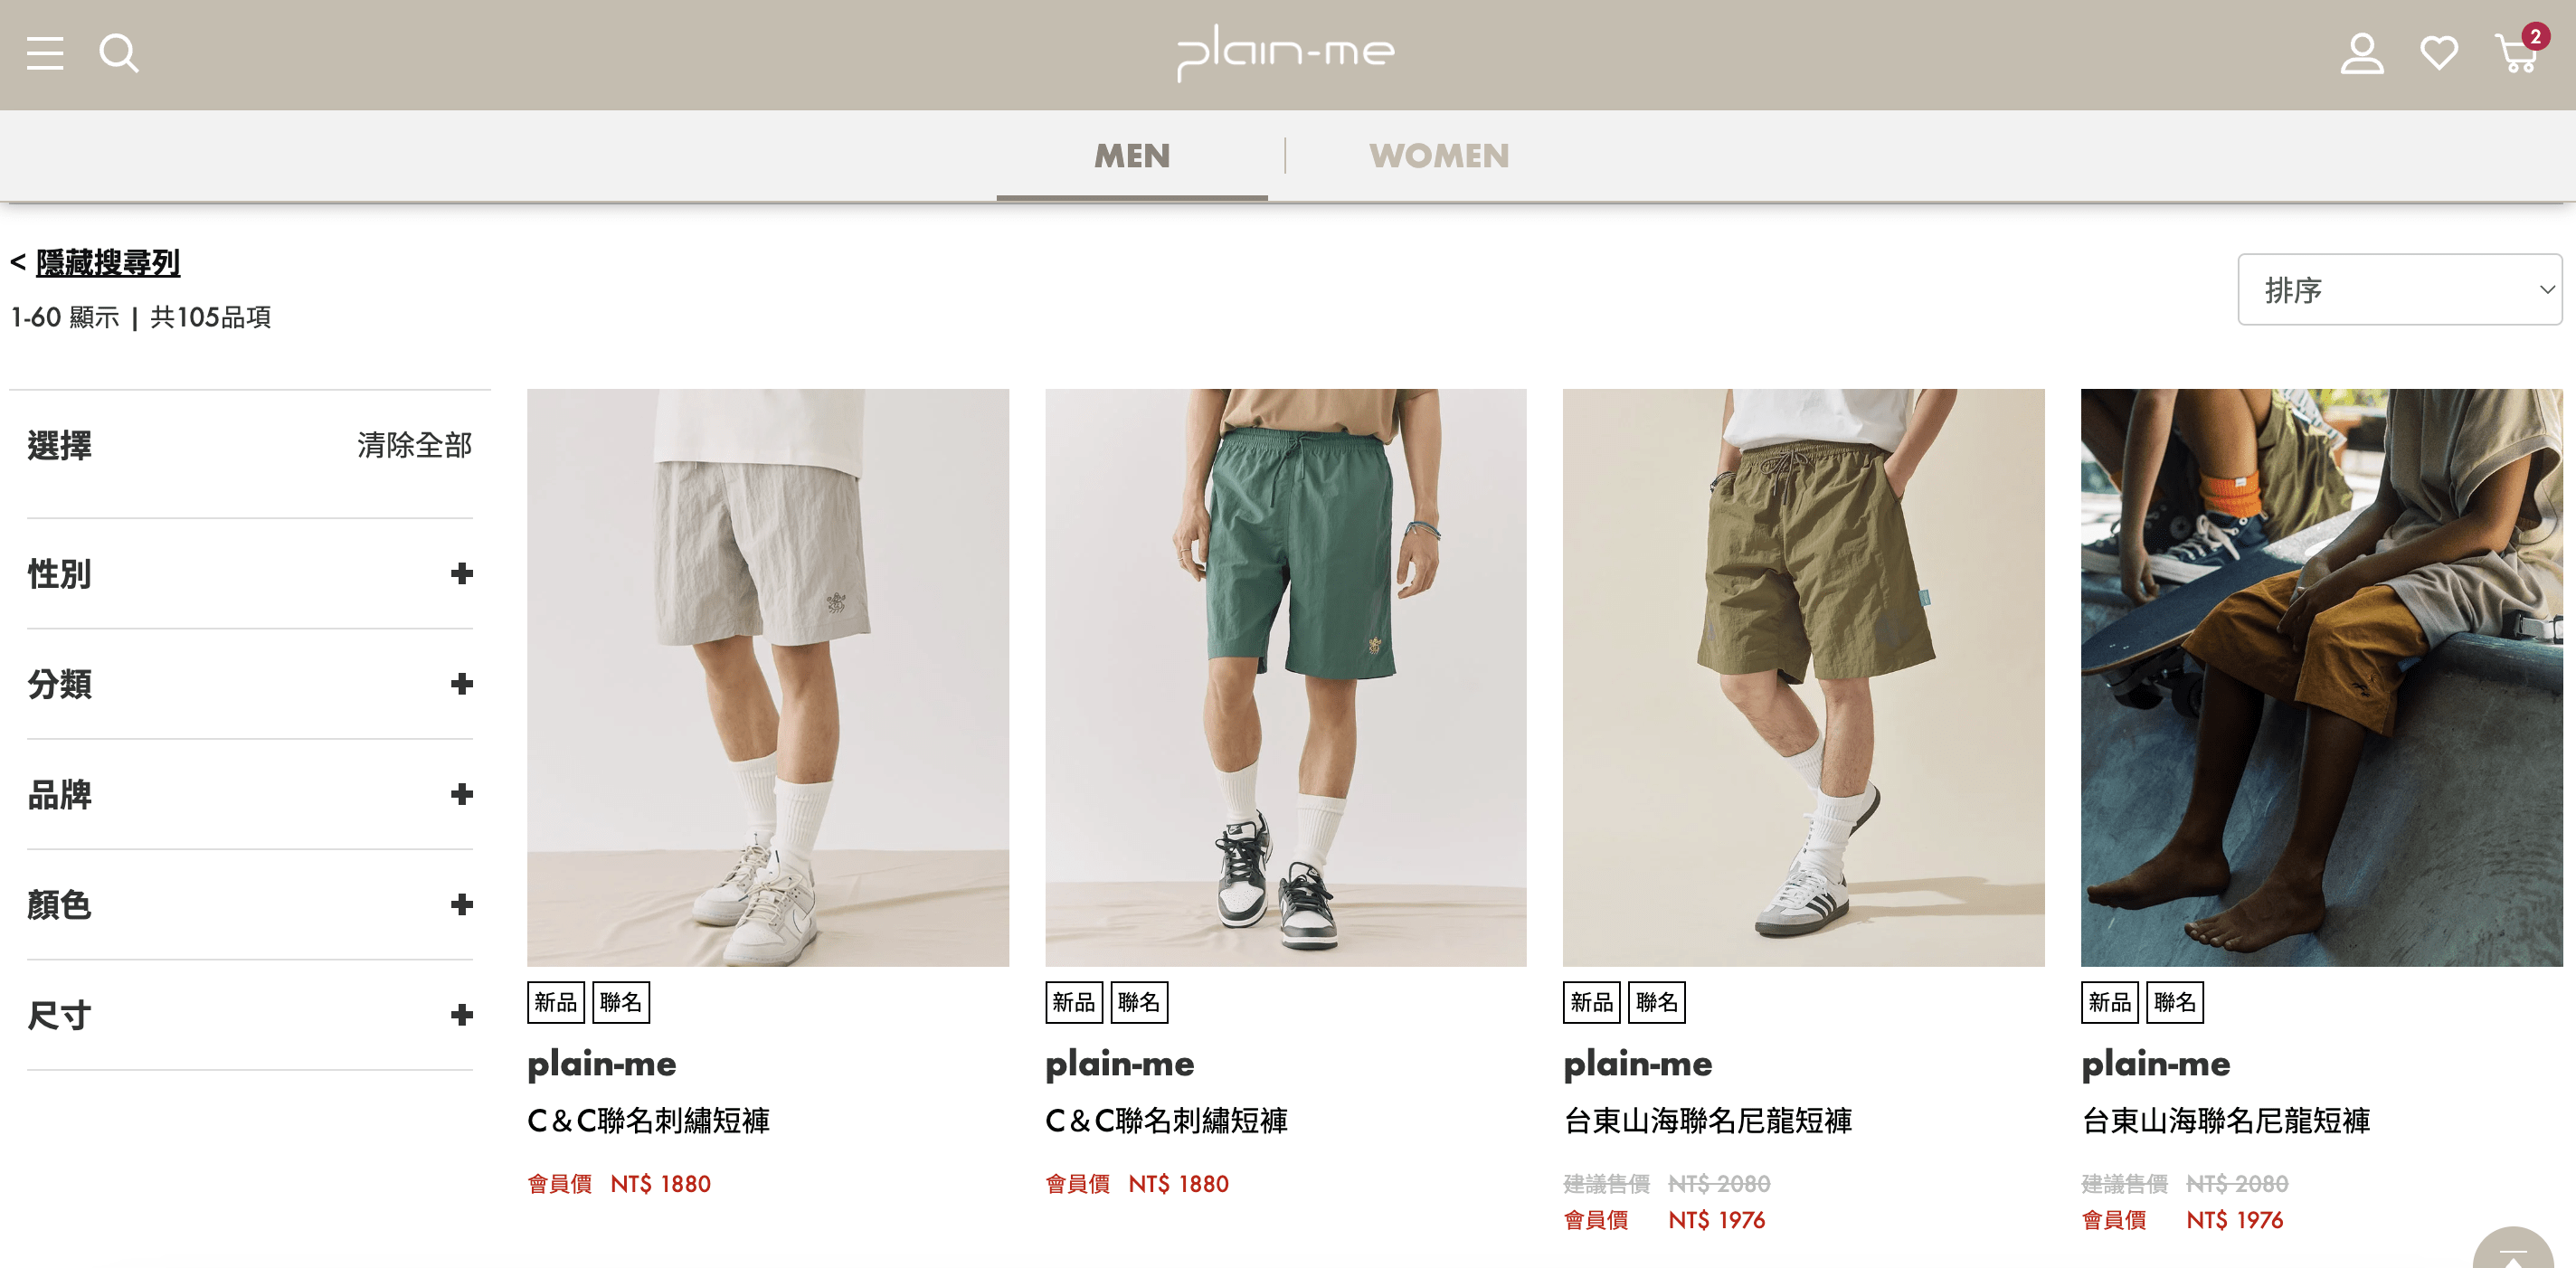Select the MEN tab
Viewport: 2576px width, 1268px height.
tap(1132, 156)
